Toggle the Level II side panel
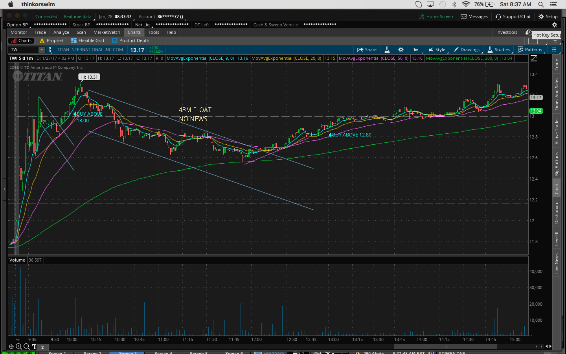 pyautogui.click(x=557, y=238)
